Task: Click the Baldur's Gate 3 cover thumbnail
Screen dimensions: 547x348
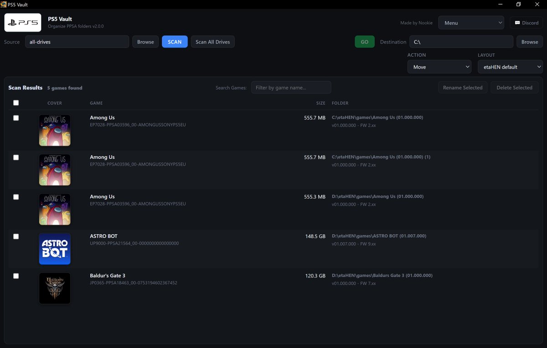Action: 55,288
